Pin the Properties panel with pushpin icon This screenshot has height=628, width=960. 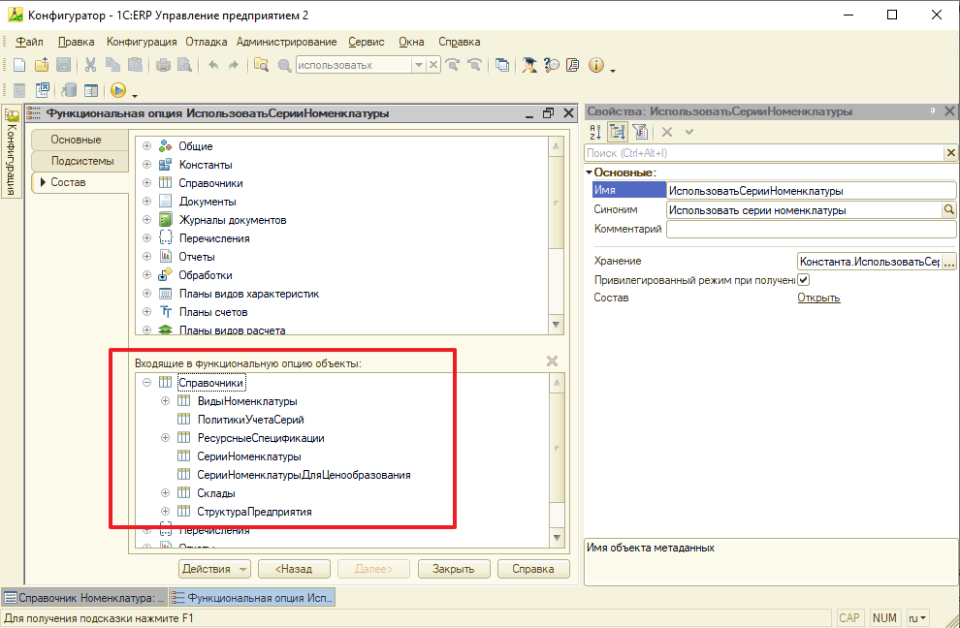[933, 111]
